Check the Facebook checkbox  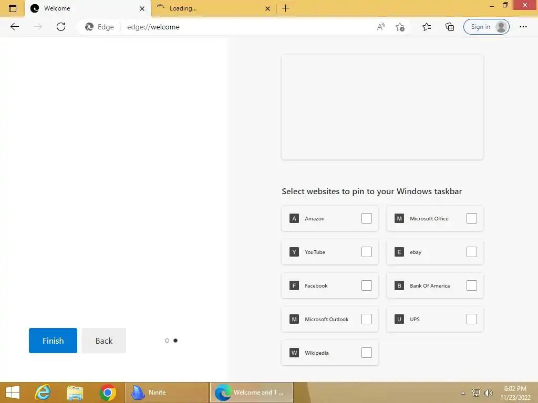click(x=366, y=285)
